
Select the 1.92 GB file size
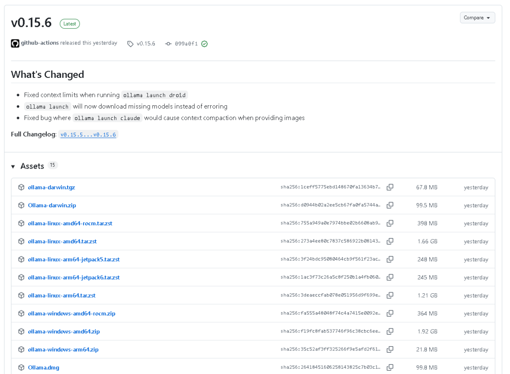(427, 331)
